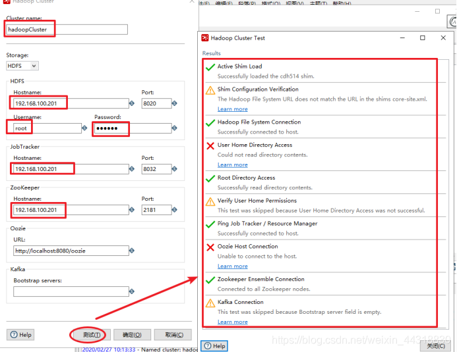457x352 pixels.
Task: Maximize the Hadoop Cluster Test window
Action: (x=422, y=38)
